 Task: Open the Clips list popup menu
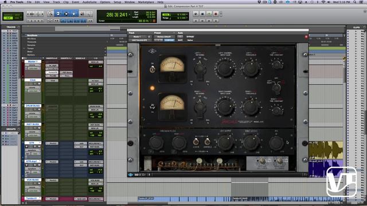pos(365,27)
